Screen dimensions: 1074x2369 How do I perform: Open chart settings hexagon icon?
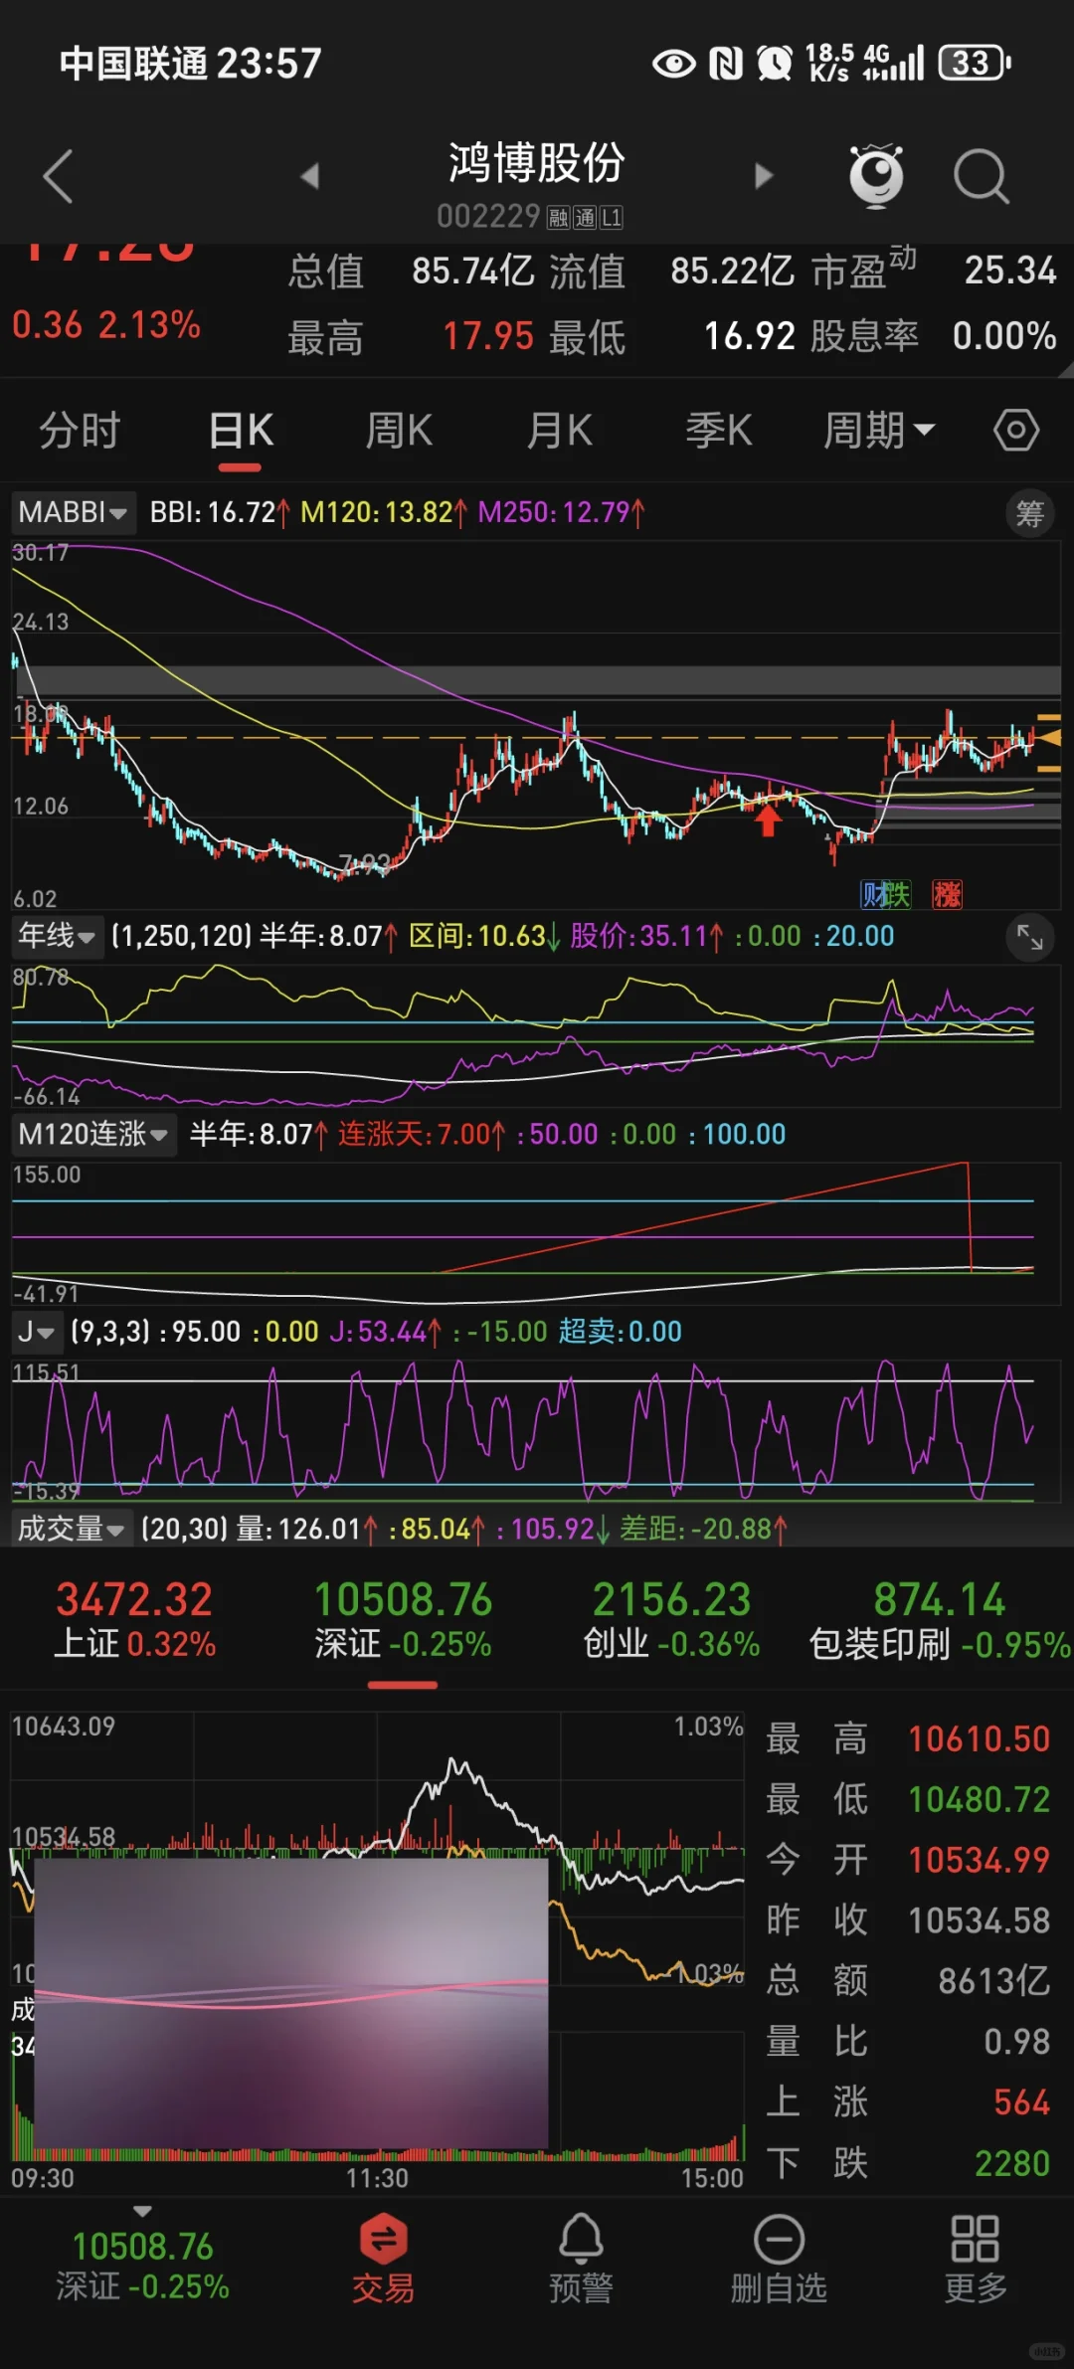(1015, 431)
